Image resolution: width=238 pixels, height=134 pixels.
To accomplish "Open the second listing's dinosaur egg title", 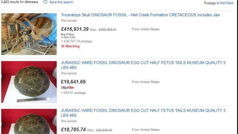I will pyautogui.click(x=143, y=65).
